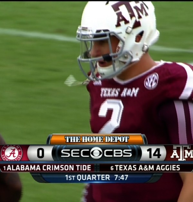Click the SEC patch on the jersey
The image size is (193, 202).
151,81
